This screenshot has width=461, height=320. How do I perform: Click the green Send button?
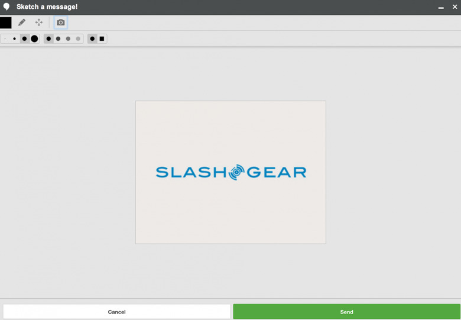point(346,312)
